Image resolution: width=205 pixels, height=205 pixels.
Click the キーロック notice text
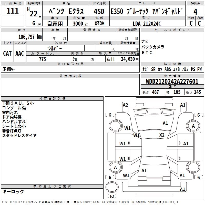(13, 192)
